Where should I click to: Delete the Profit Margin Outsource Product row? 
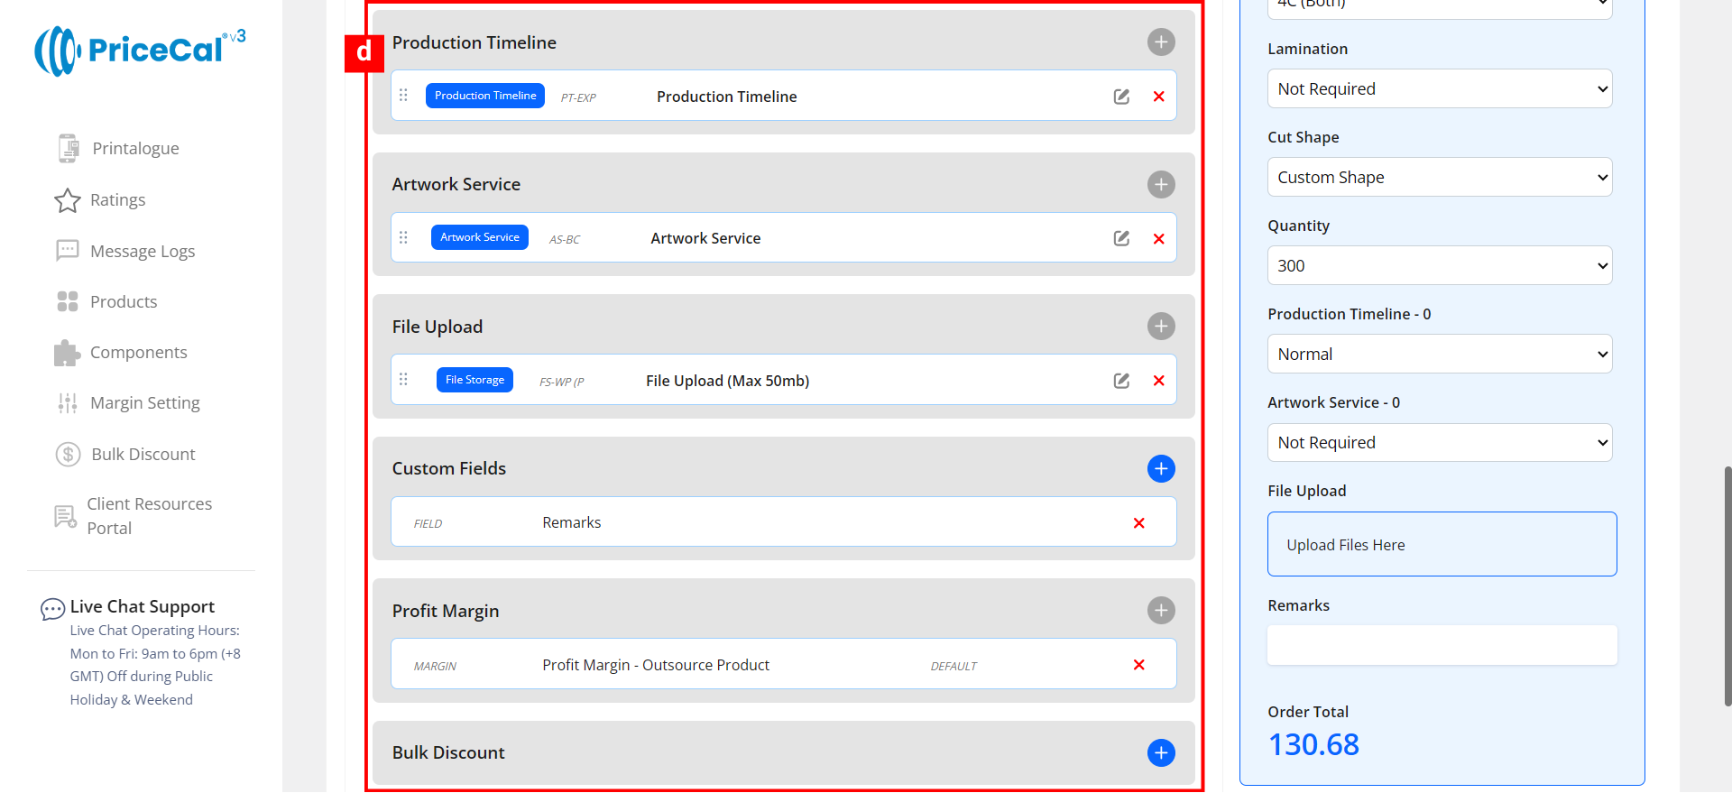1138,665
